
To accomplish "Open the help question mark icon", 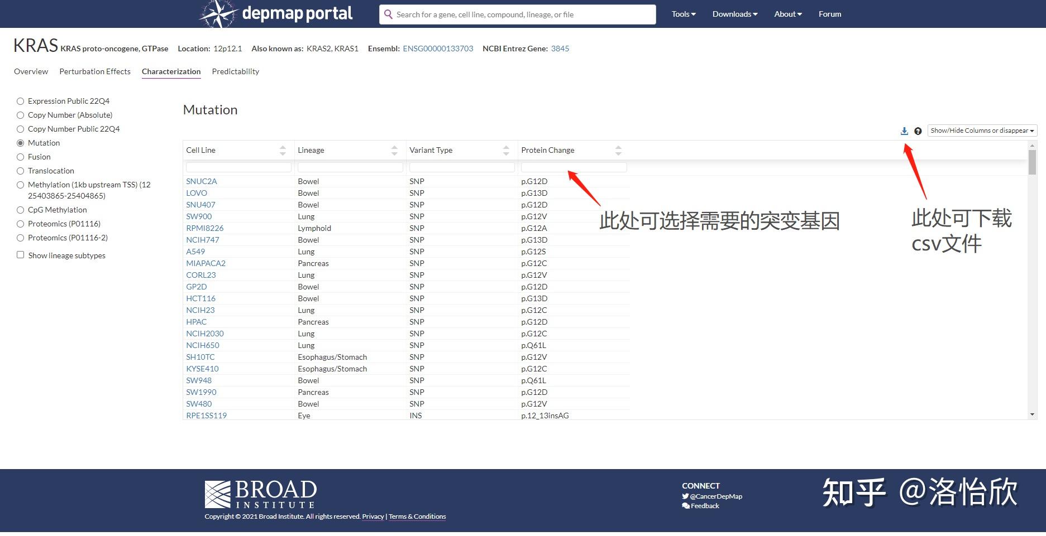I will (918, 131).
